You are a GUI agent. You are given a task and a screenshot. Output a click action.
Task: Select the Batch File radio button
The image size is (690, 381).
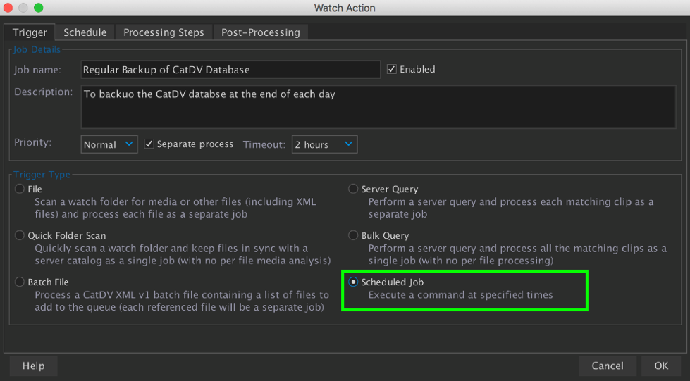click(x=20, y=282)
